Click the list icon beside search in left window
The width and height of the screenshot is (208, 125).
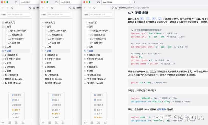(4, 15)
